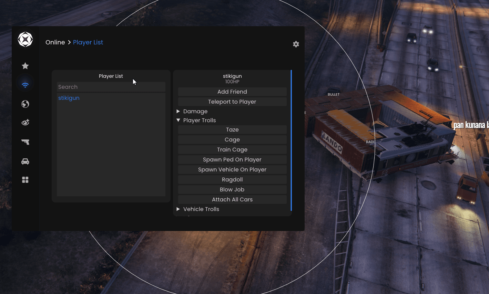Click the Cage button

point(232,139)
